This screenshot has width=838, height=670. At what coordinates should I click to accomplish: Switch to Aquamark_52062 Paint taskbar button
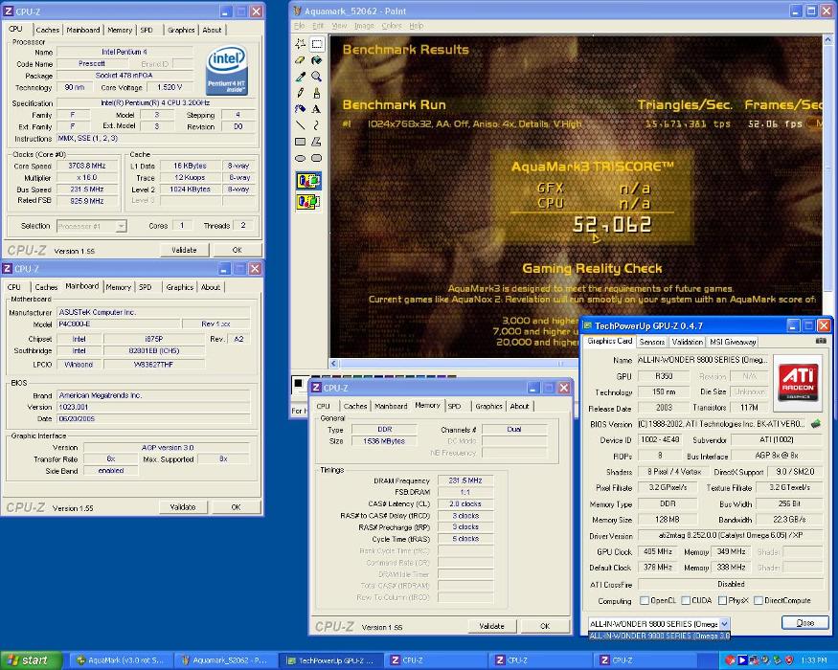pyautogui.click(x=227, y=660)
